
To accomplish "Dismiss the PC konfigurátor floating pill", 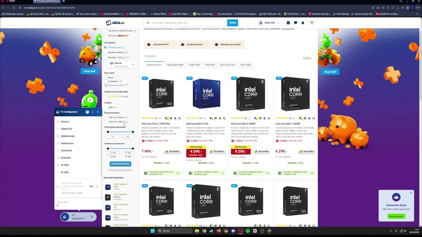I will pos(92,217).
